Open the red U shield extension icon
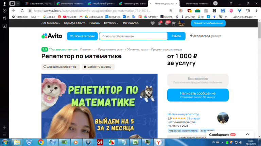 coord(231,11)
